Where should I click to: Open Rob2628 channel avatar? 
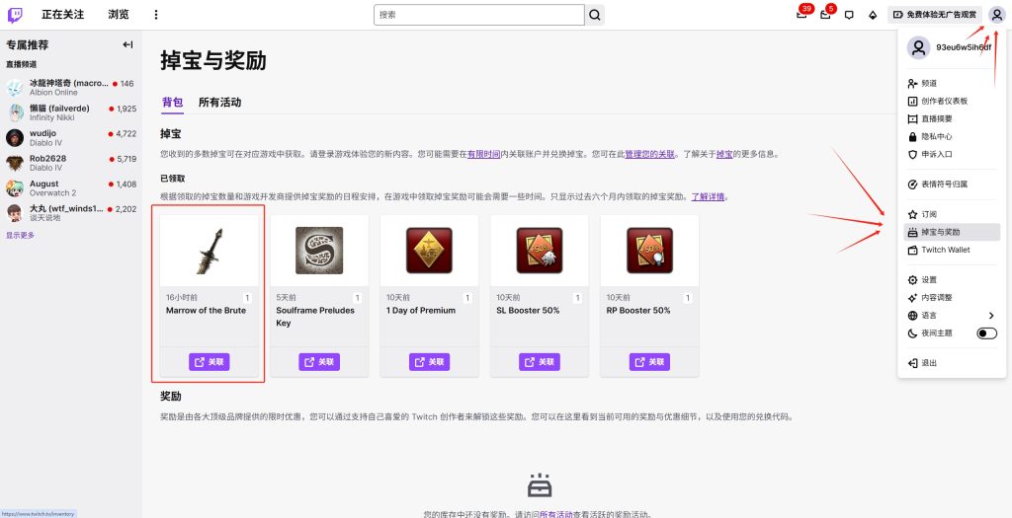(15, 163)
